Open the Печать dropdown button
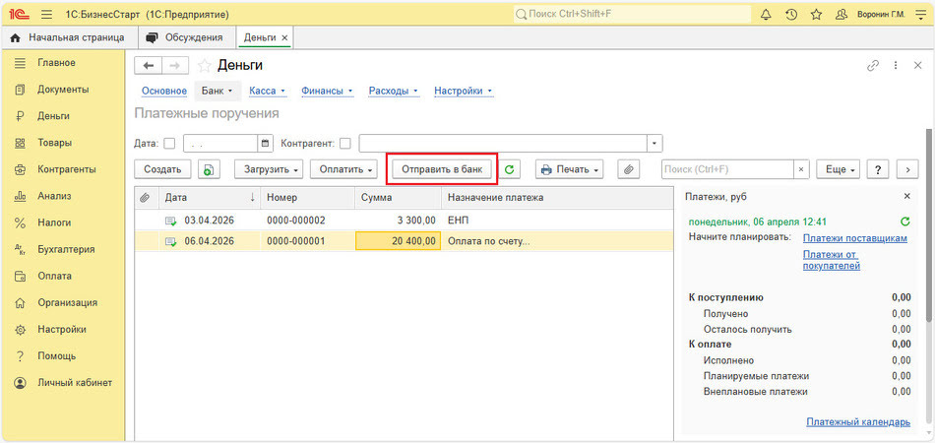The image size is (935, 443). [570, 169]
